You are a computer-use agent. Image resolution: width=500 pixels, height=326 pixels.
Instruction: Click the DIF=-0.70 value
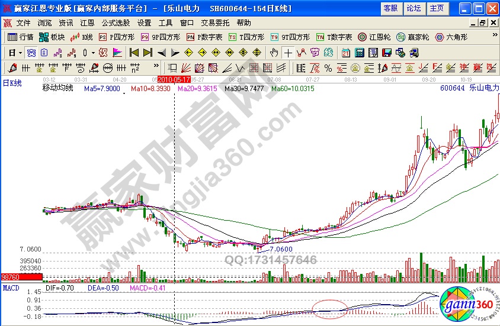tap(60, 288)
